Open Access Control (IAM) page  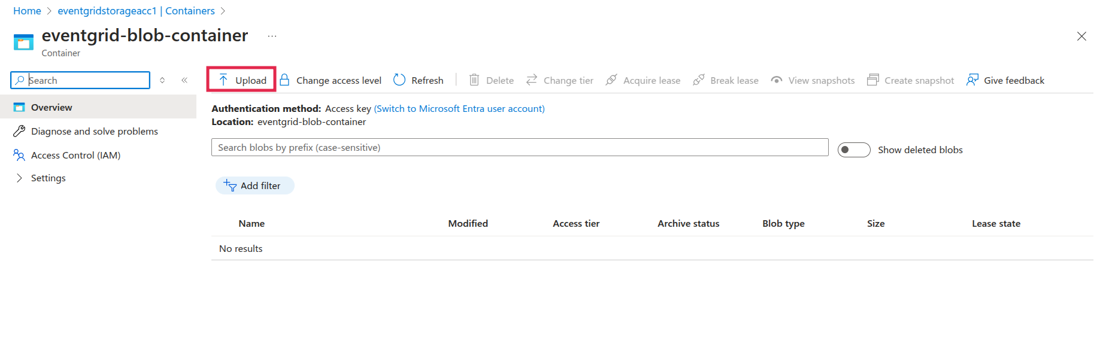click(75, 156)
